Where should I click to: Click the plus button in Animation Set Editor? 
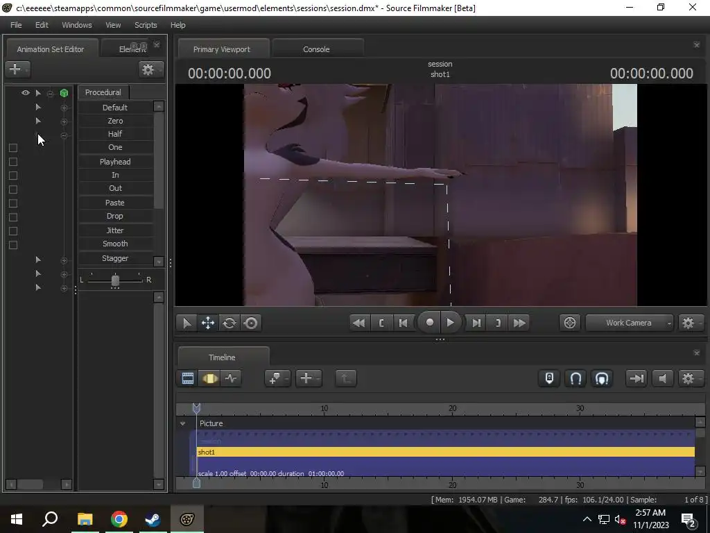coord(17,69)
